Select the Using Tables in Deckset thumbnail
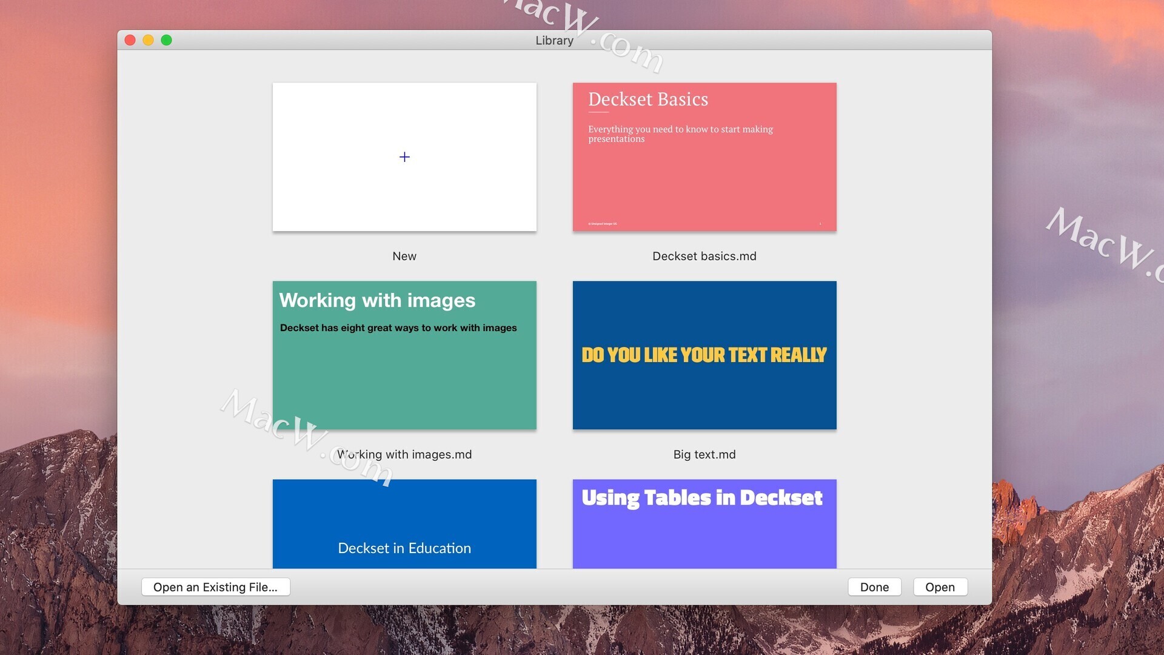The width and height of the screenshot is (1164, 655). click(704, 524)
